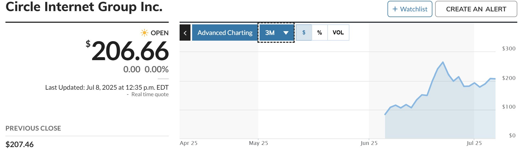Click the Jun 25 marker on the chart axis

point(369,143)
